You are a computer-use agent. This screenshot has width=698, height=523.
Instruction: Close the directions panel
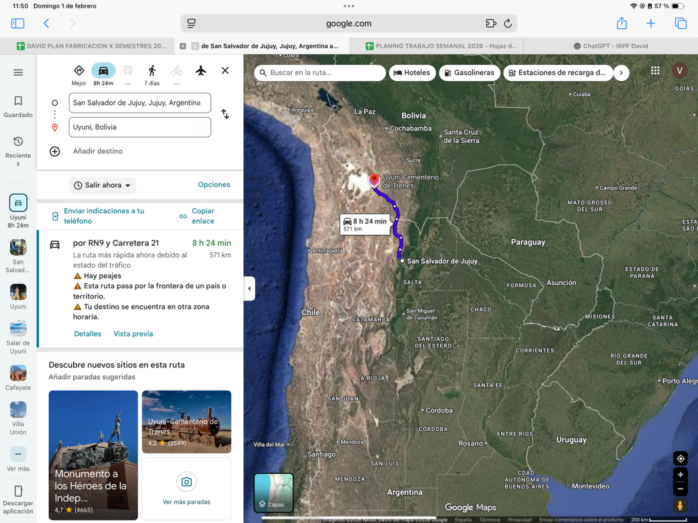(x=225, y=70)
